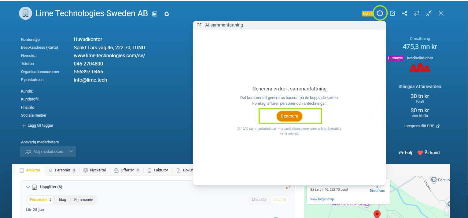Click the AI-sammanfattning panel header icon
This screenshot has height=218, width=468.
199,25
